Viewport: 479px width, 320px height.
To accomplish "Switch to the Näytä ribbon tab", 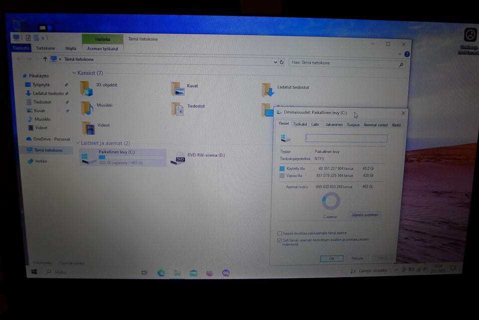I will pyautogui.click(x=71, y=48).
